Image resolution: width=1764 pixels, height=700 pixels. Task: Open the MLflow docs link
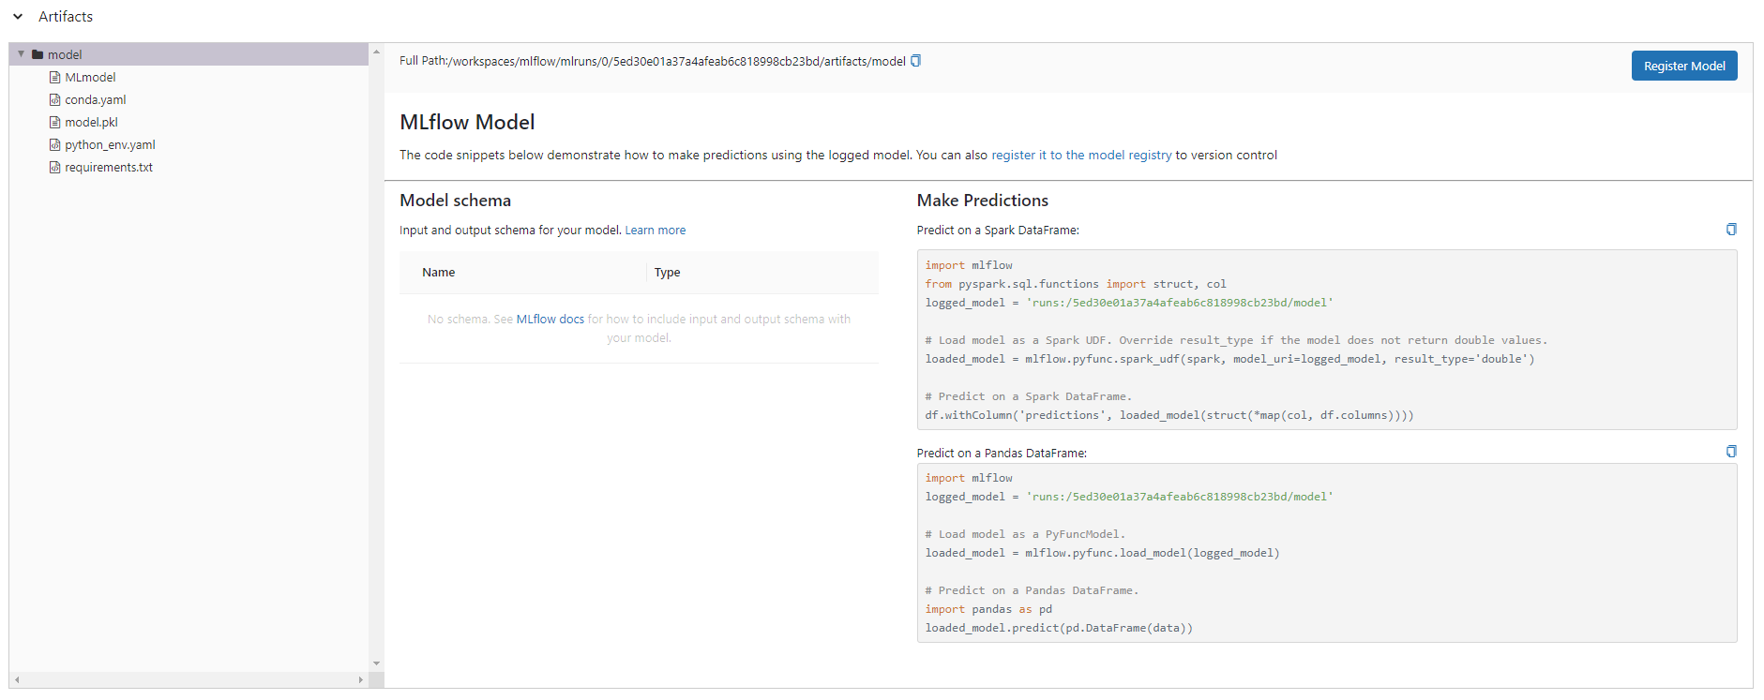[x=550, y=320]
